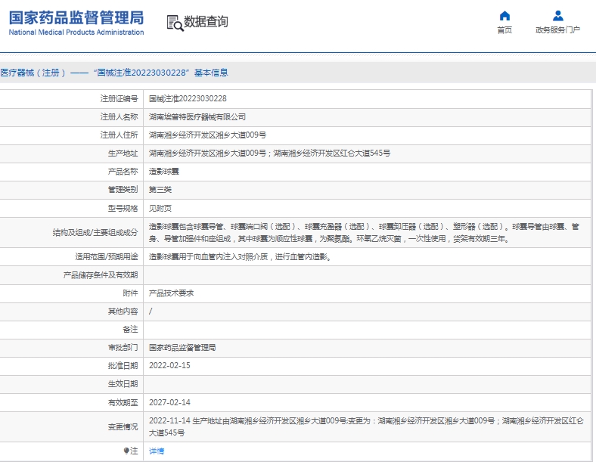The height and width of the screenshot is (465, 596).
Task: Click the 首页 text label
Action: pos(504,30)
